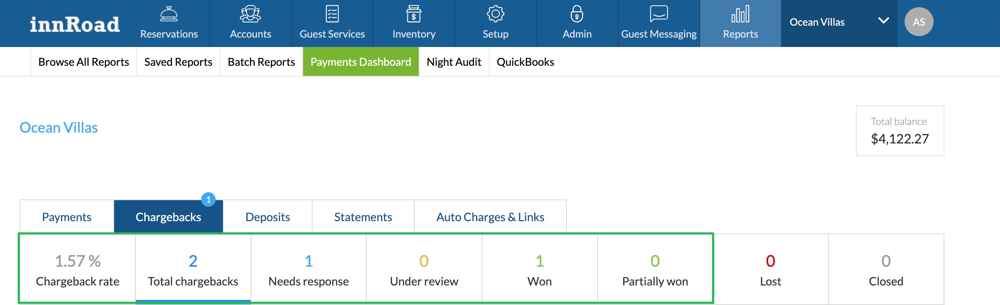Viewport: 1000px width, 305px height.
Task: Switch to the Payments tab
Action: click(x=66, y=217)
